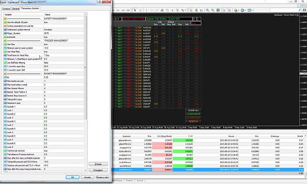
Task: Select 'Max trades per pair' variable row
Action: [x=44, y=81]
